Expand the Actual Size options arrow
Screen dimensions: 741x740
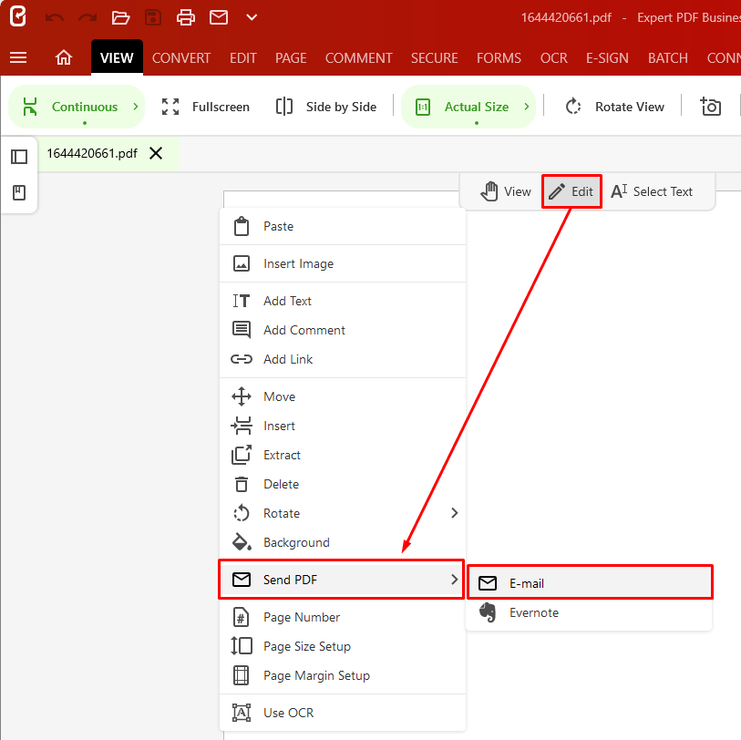click(x=527, y=107)
